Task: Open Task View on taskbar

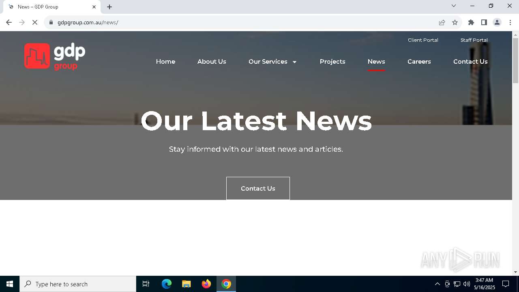Action: pos(146,284)
